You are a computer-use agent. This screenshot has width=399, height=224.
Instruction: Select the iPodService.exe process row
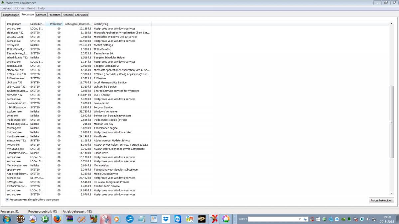pos(78,120)
